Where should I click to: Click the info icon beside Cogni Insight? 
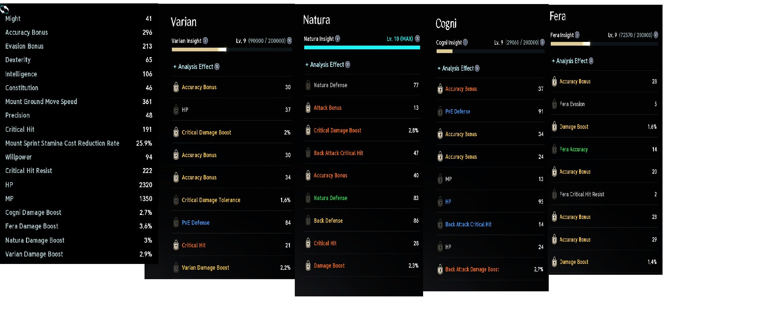(465, 42)
